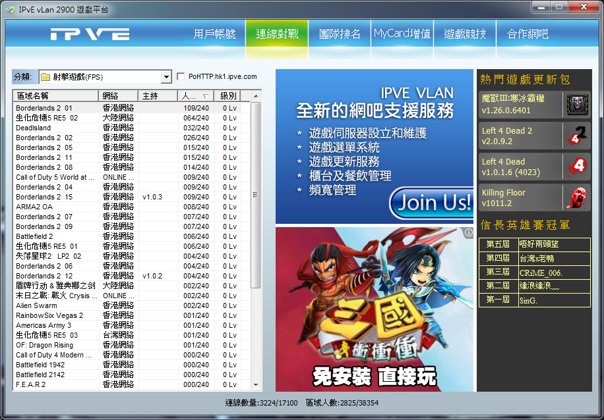Viewport: 604px width, 420px height.
Task: Click title bar IPvE application icon
Action: coord(11,9)
